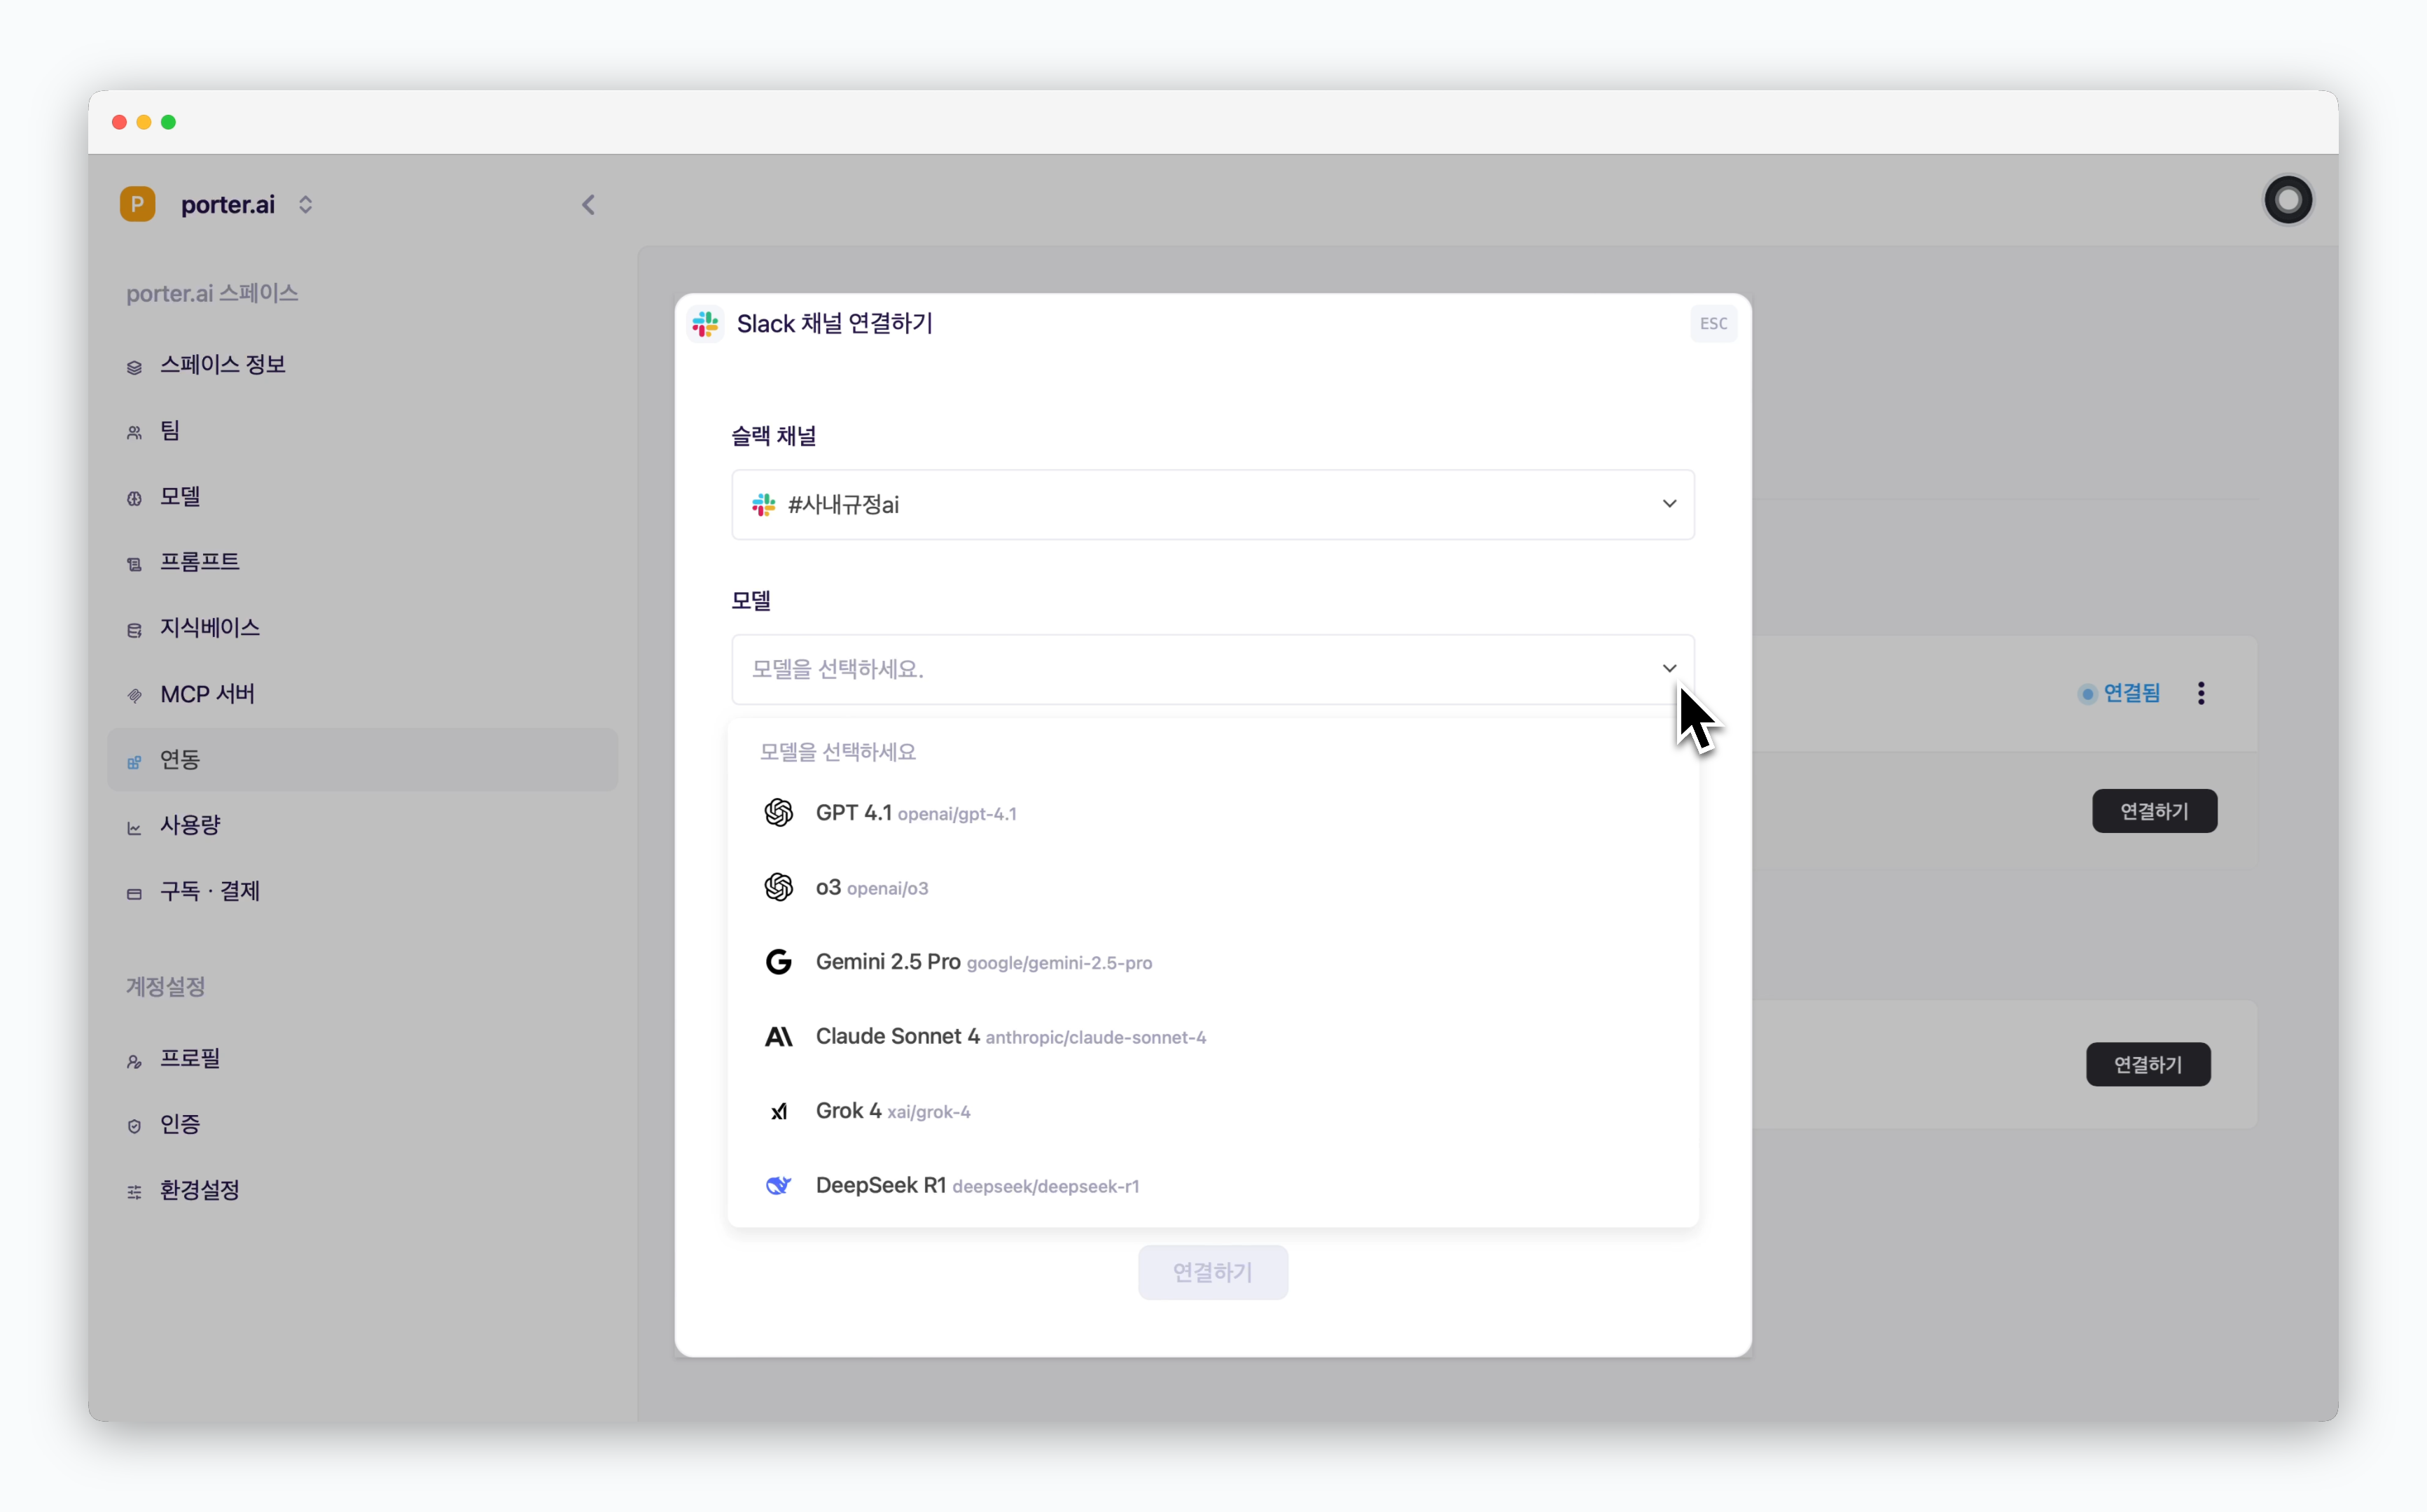Click the 슬랙 채널 field label
The image size is (2427, 1512).
(x=774, y=436)
